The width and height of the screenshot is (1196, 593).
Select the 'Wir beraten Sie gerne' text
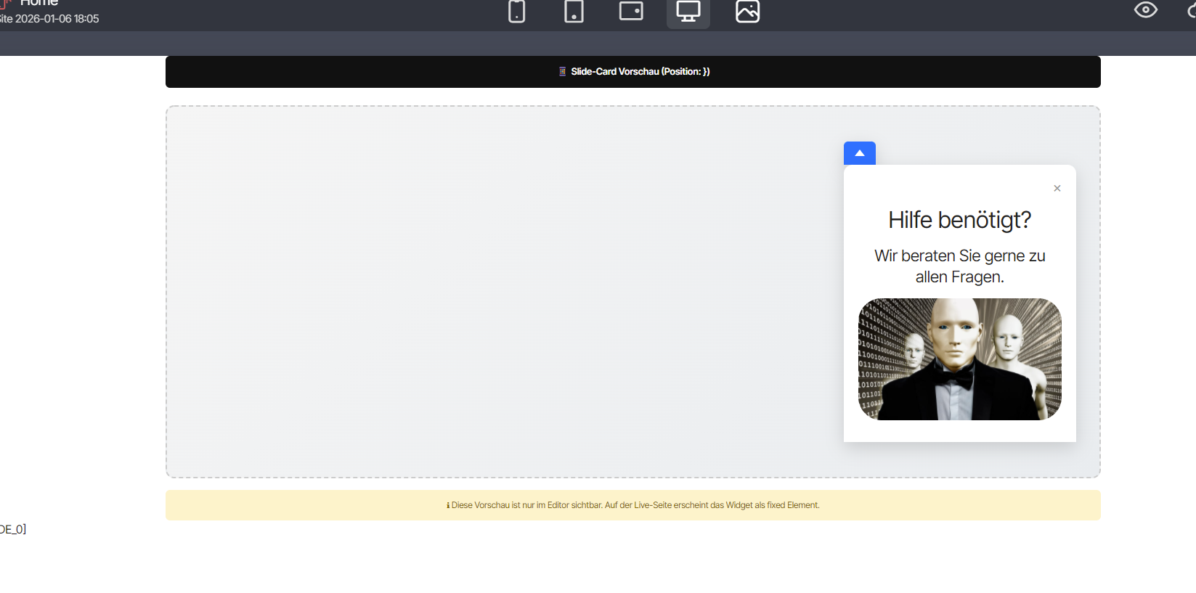click(x=959, y=266)
